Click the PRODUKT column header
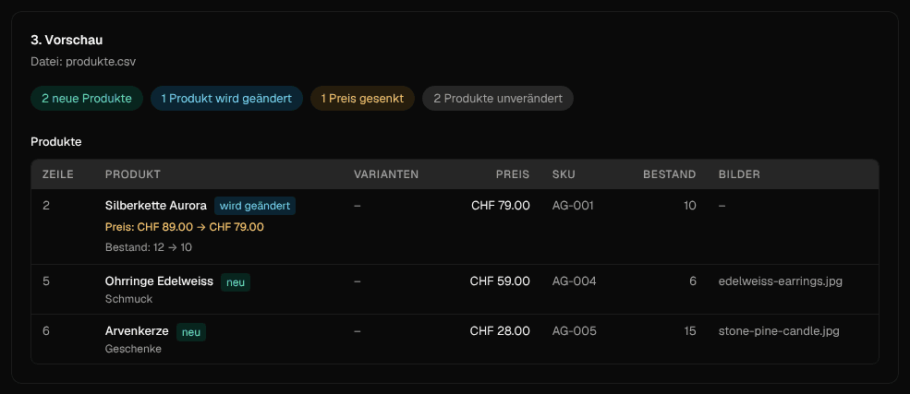The height and width of the screenshot is (394, 910). tap(133, 174)
